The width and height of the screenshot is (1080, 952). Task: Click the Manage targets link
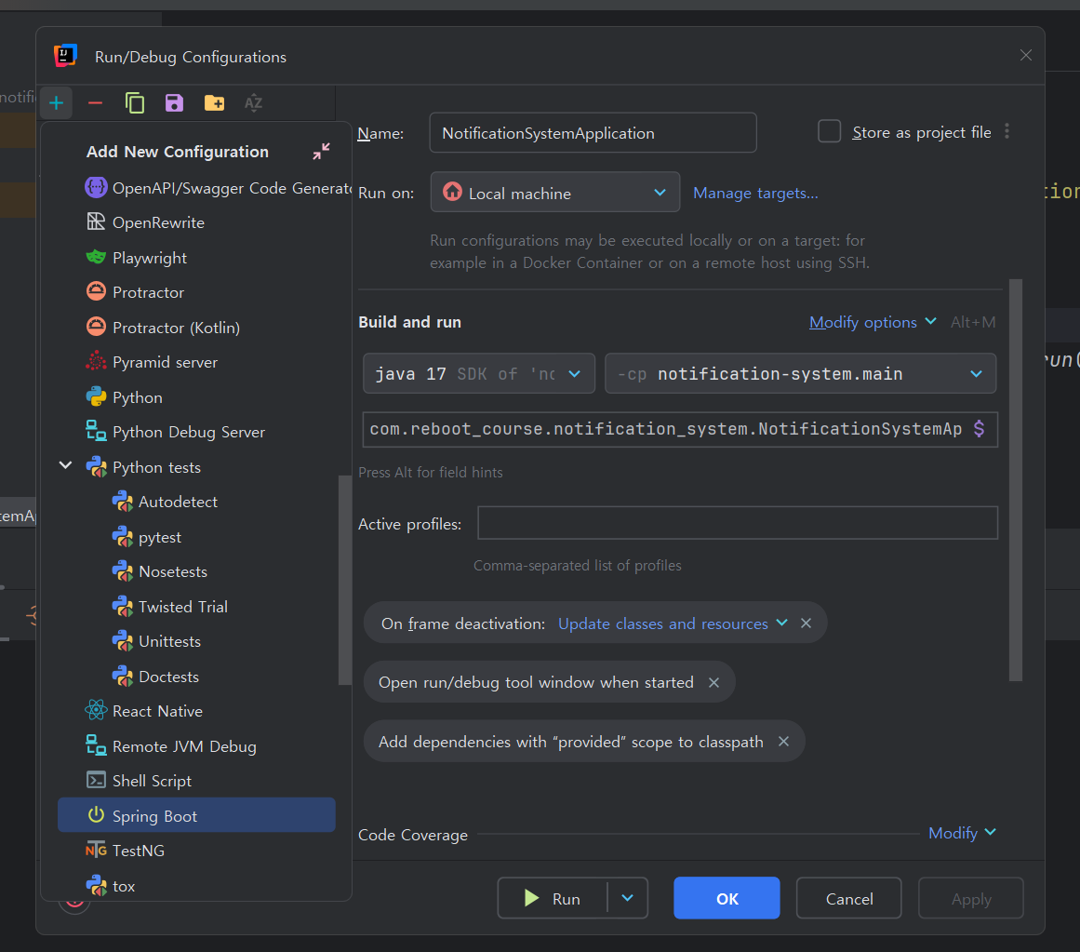755,193
